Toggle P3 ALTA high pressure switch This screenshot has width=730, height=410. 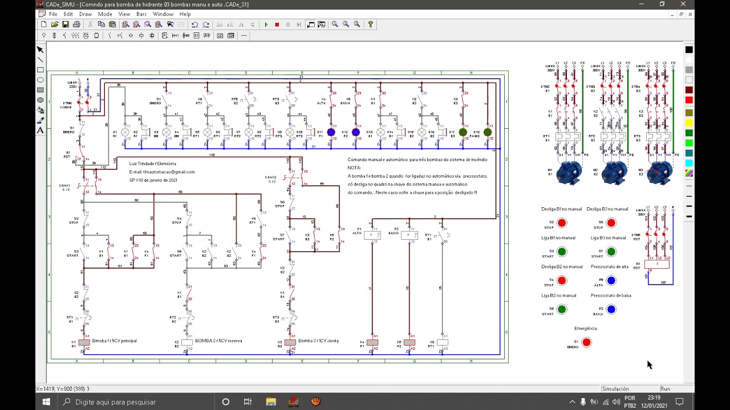[611, 281]
